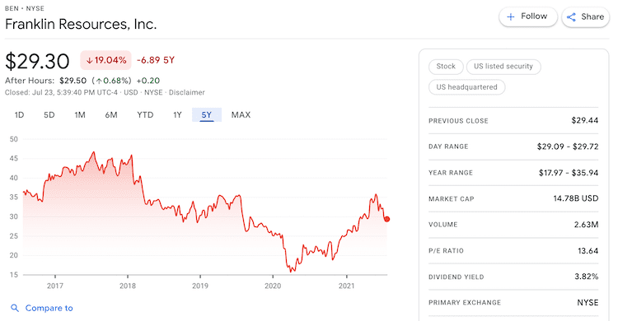Click the US listed security chip
The width and height of the screenshot is (618, 321).
(503, 67)
